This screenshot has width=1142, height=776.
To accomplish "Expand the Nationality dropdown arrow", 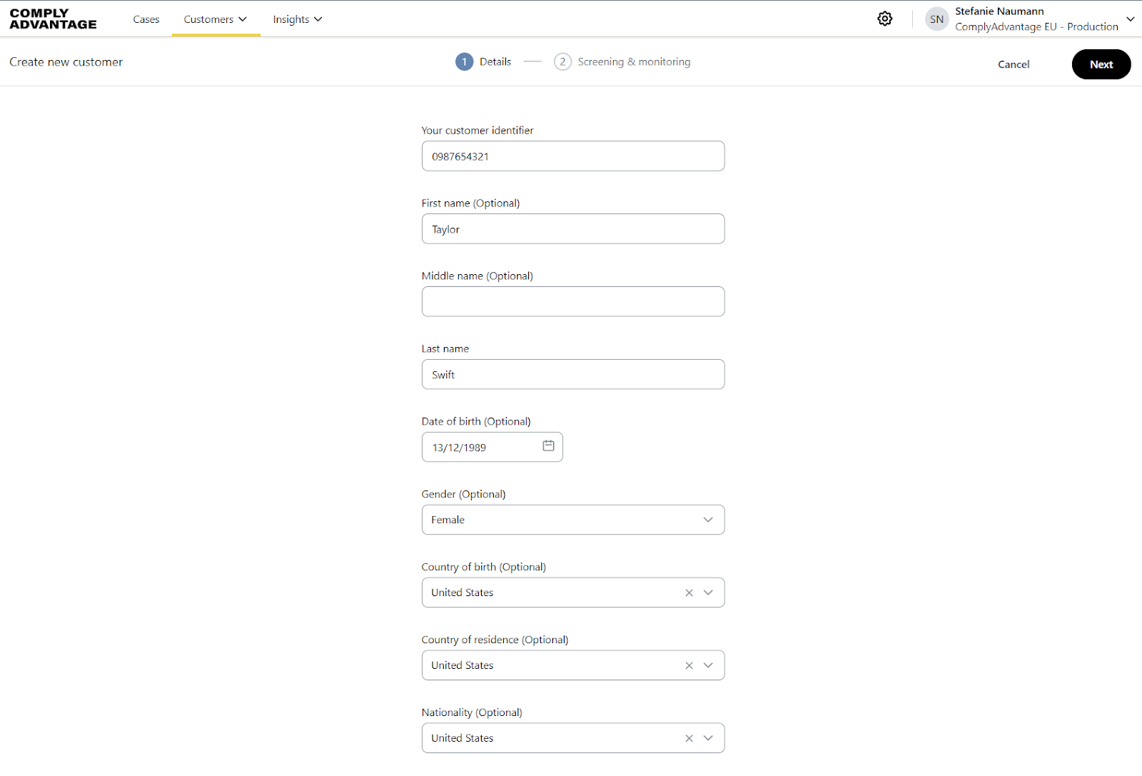I will [708, 738].
